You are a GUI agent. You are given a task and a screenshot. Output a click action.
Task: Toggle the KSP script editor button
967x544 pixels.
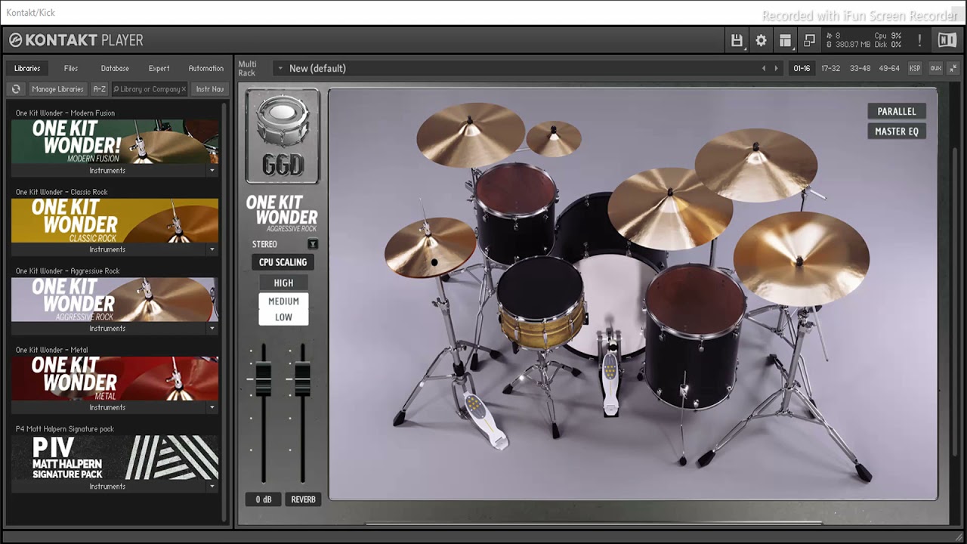pyautogui.click(x=915, y=68)
